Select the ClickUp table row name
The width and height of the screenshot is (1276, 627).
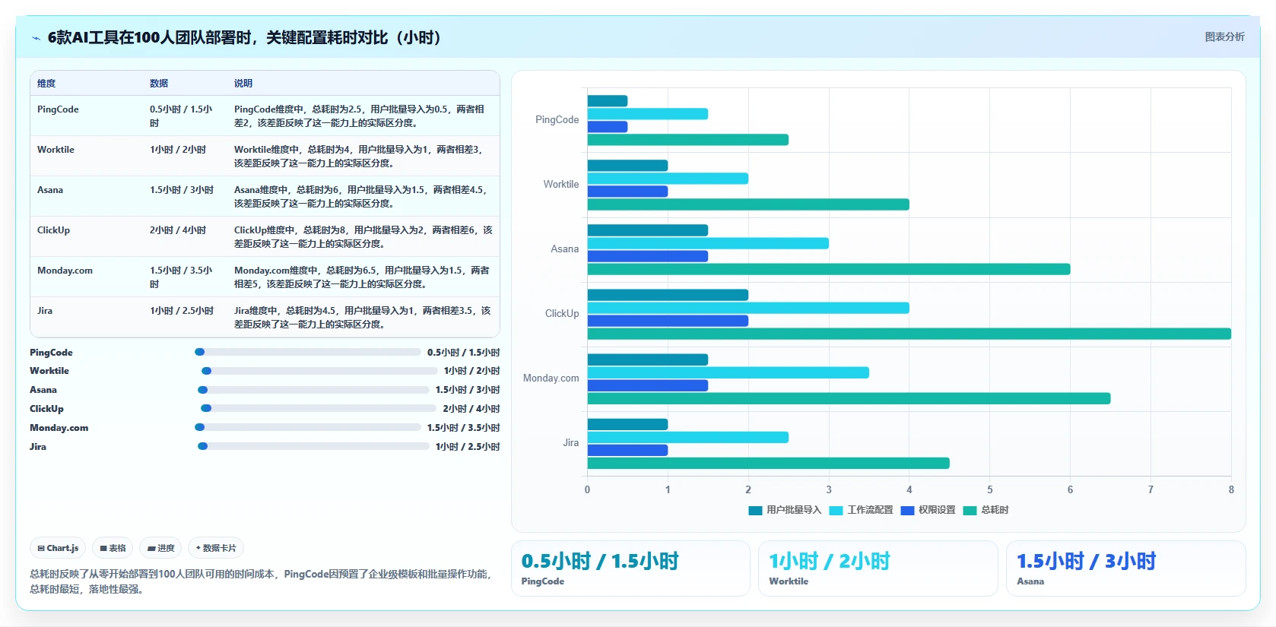point(53,230)
